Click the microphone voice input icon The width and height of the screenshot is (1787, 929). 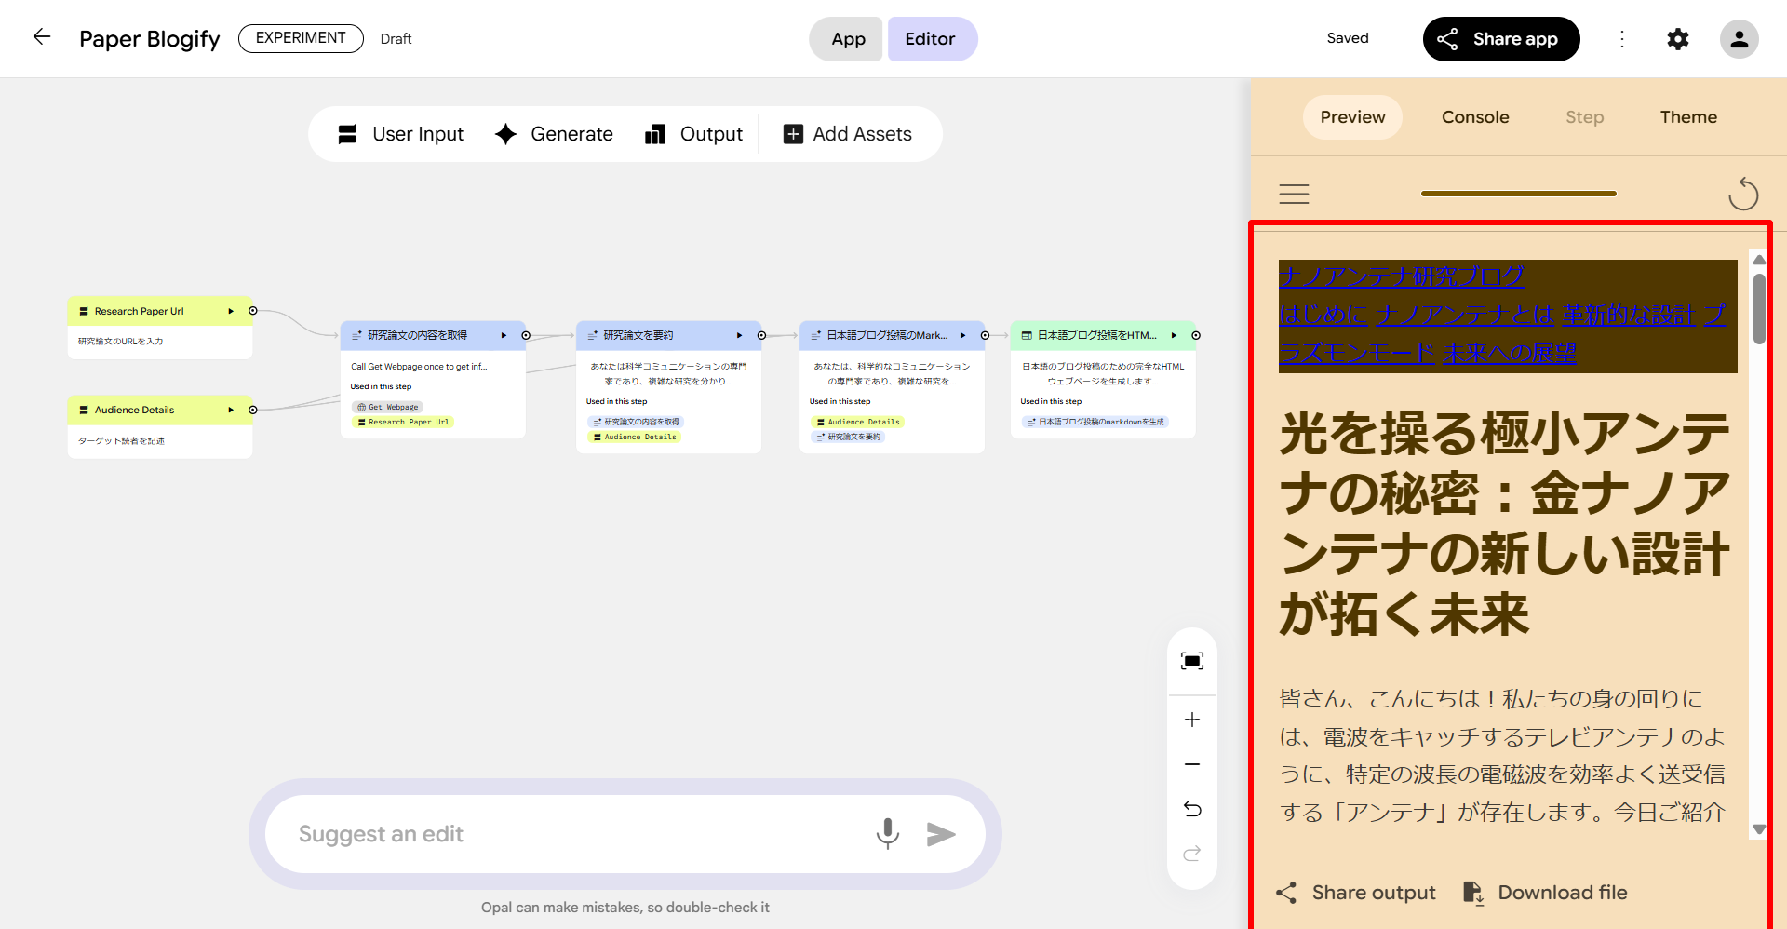pyautogui.click(x=887, y=834)
